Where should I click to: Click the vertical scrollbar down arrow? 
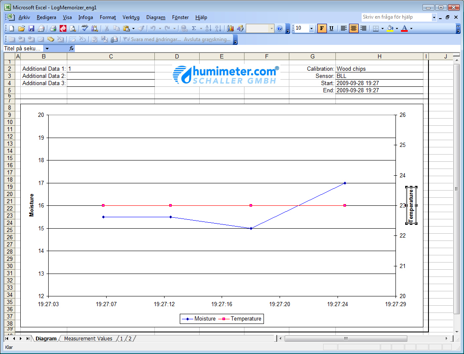coord(457,332)
